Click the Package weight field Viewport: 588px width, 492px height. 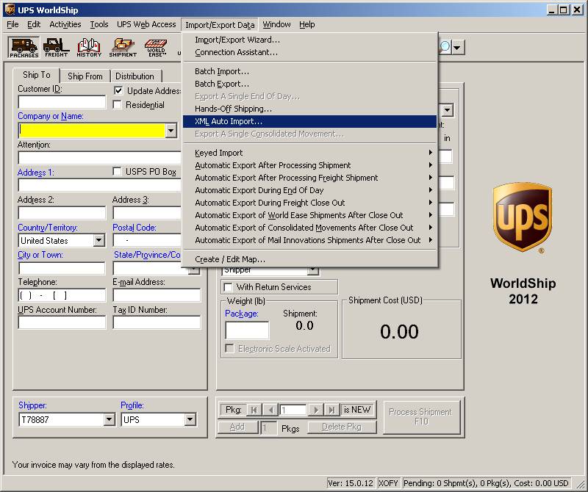[x=247, y=330]
